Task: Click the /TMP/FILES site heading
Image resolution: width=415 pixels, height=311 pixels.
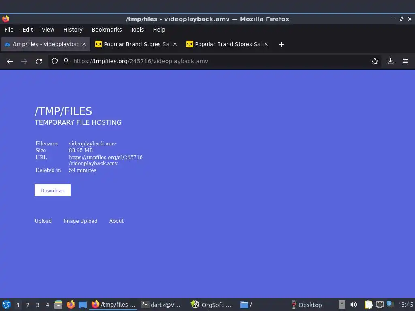Action: (x=64, y=111)
